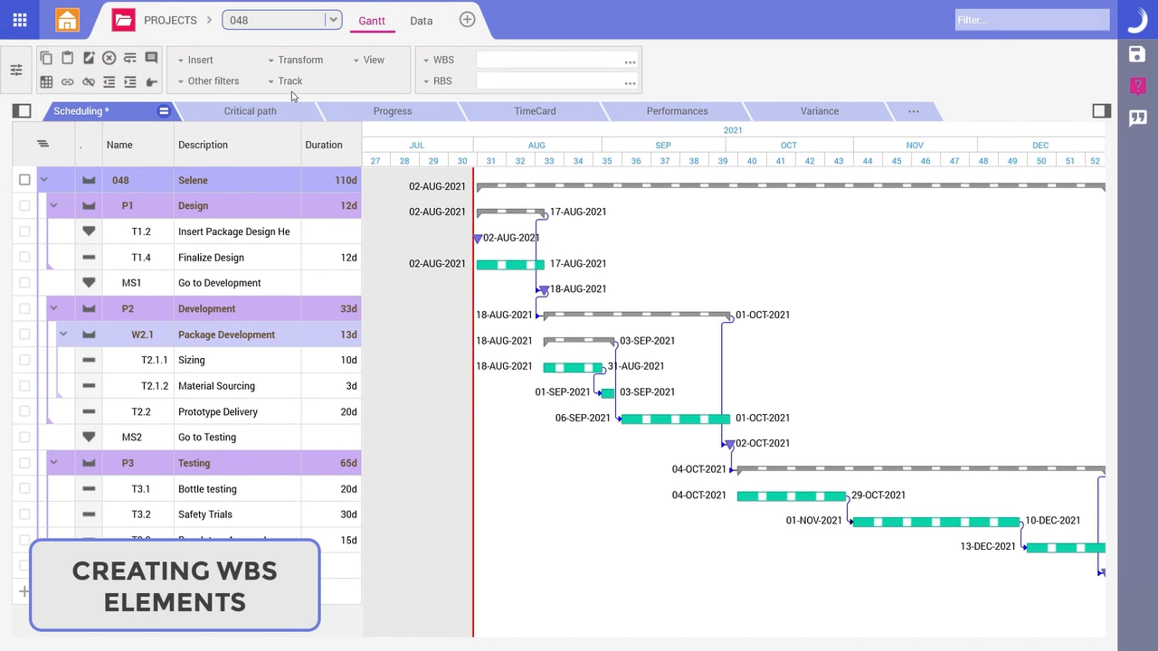1158x651 pixels.
Task: Switch to the Critical path tab
Action: point(250,111)
